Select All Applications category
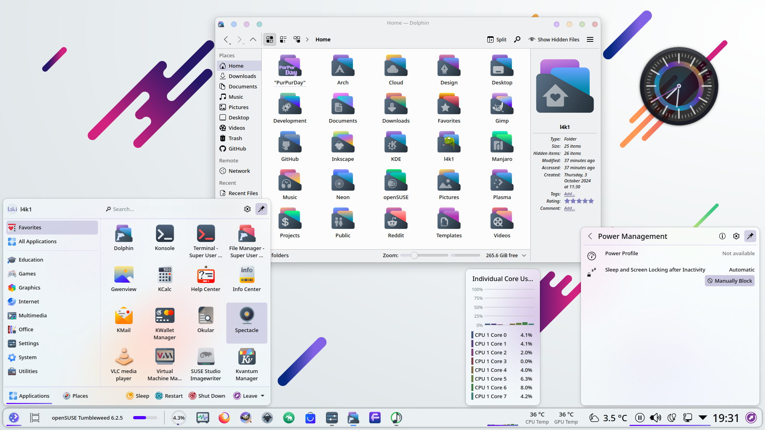765x430 pixels. (x=52, y=242)
